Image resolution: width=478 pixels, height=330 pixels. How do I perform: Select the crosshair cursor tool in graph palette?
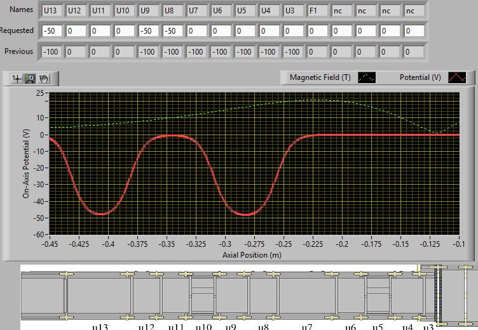pos(17,79)
